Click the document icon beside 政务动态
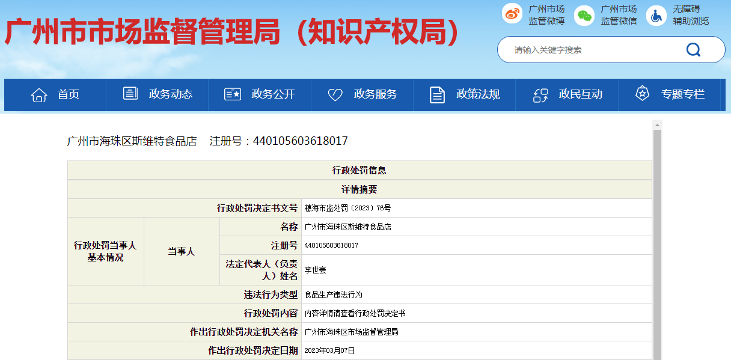This screenshot has height=360, width=731. [x=130, y=94]
